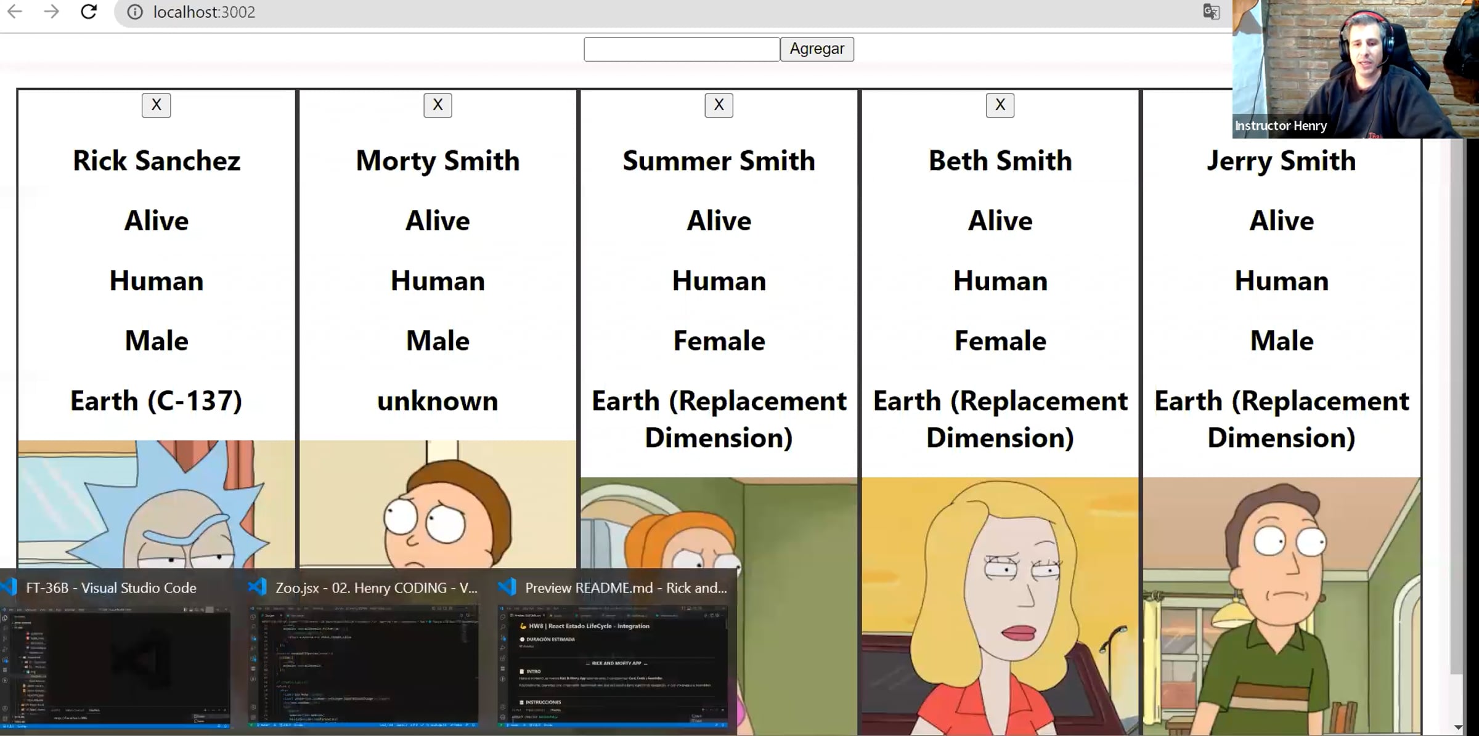Image resolution: width=1479 pixels, height=736 pixels.
Task: Focus the character ID text input
Action: (681, 49)
